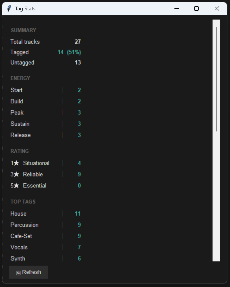This screenshot has width=230, height=287.
Task: Click the star beside 3★ Reliable rating
Action: click(16, 174)
